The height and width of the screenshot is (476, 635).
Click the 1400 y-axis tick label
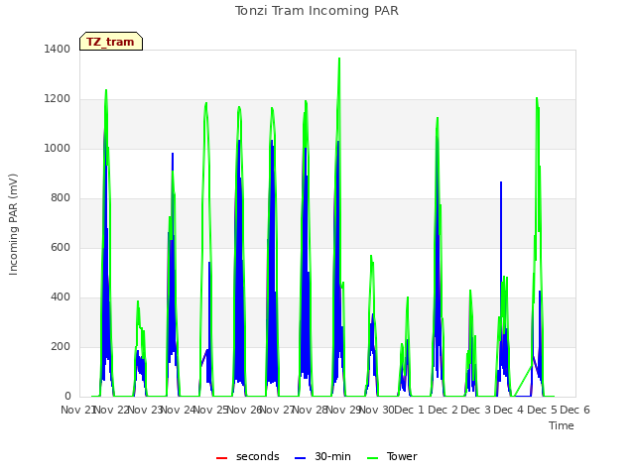point(58,49)
